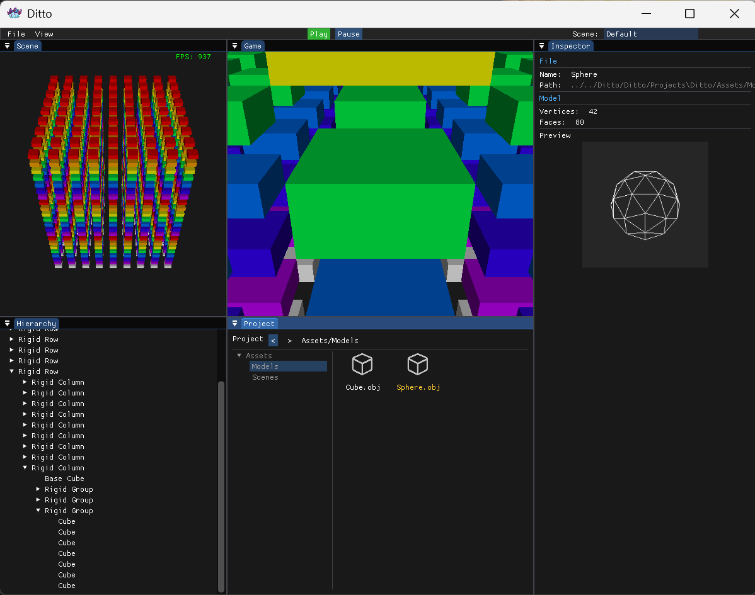Select the Sphere.obj model icon
This screenshot has height=595, width=755.
coord(417,364)
